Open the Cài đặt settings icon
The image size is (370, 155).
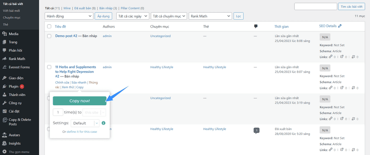click(x=4, y=111)
